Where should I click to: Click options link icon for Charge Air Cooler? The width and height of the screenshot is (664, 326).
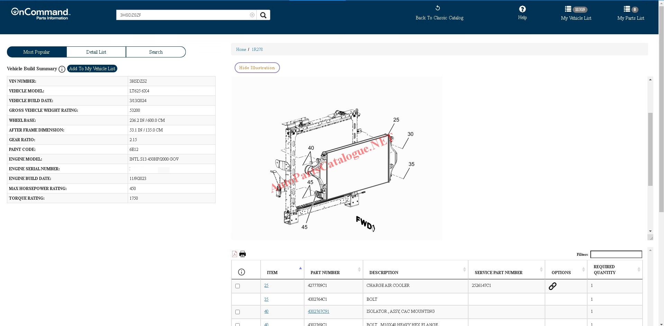pyautogui.click(x=553, y=286)
